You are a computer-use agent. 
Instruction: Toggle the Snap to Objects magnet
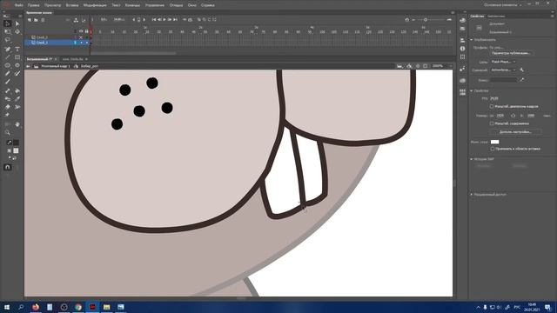pos(8,167)
